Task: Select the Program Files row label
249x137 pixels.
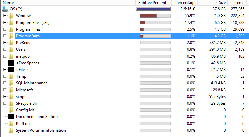Action: tap(28, 29)
